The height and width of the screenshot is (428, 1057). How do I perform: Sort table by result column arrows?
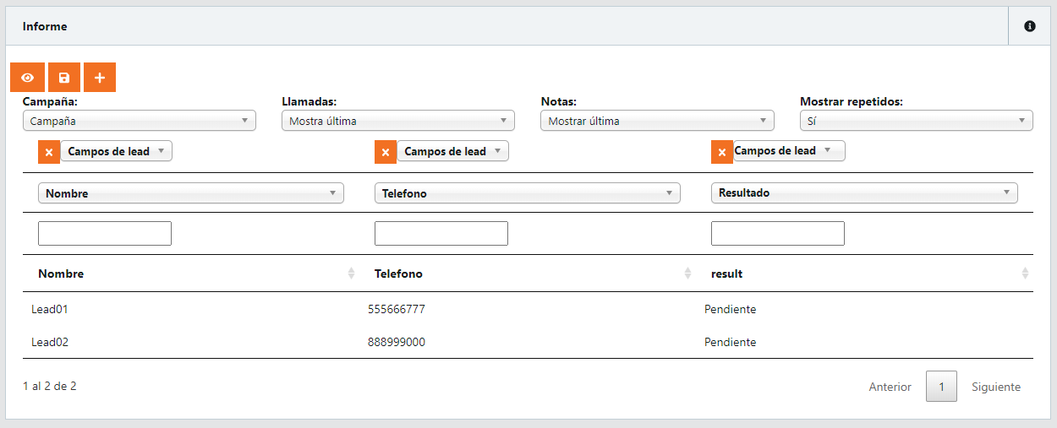click(1025, 274)
